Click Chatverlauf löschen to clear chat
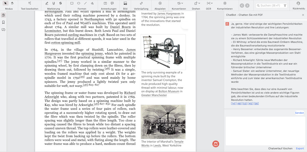 tap(280, 148)
